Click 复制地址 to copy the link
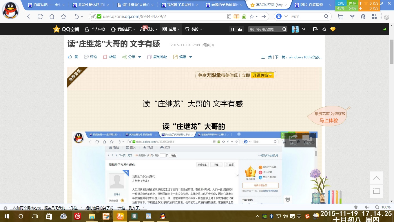This screenshot has width=394, height=222. (x=157, y=57)
